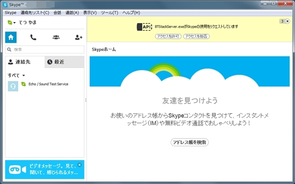Click the ビデオメッセージ banner text
Viewport: 295px width, 184px height.
(54, 169)
